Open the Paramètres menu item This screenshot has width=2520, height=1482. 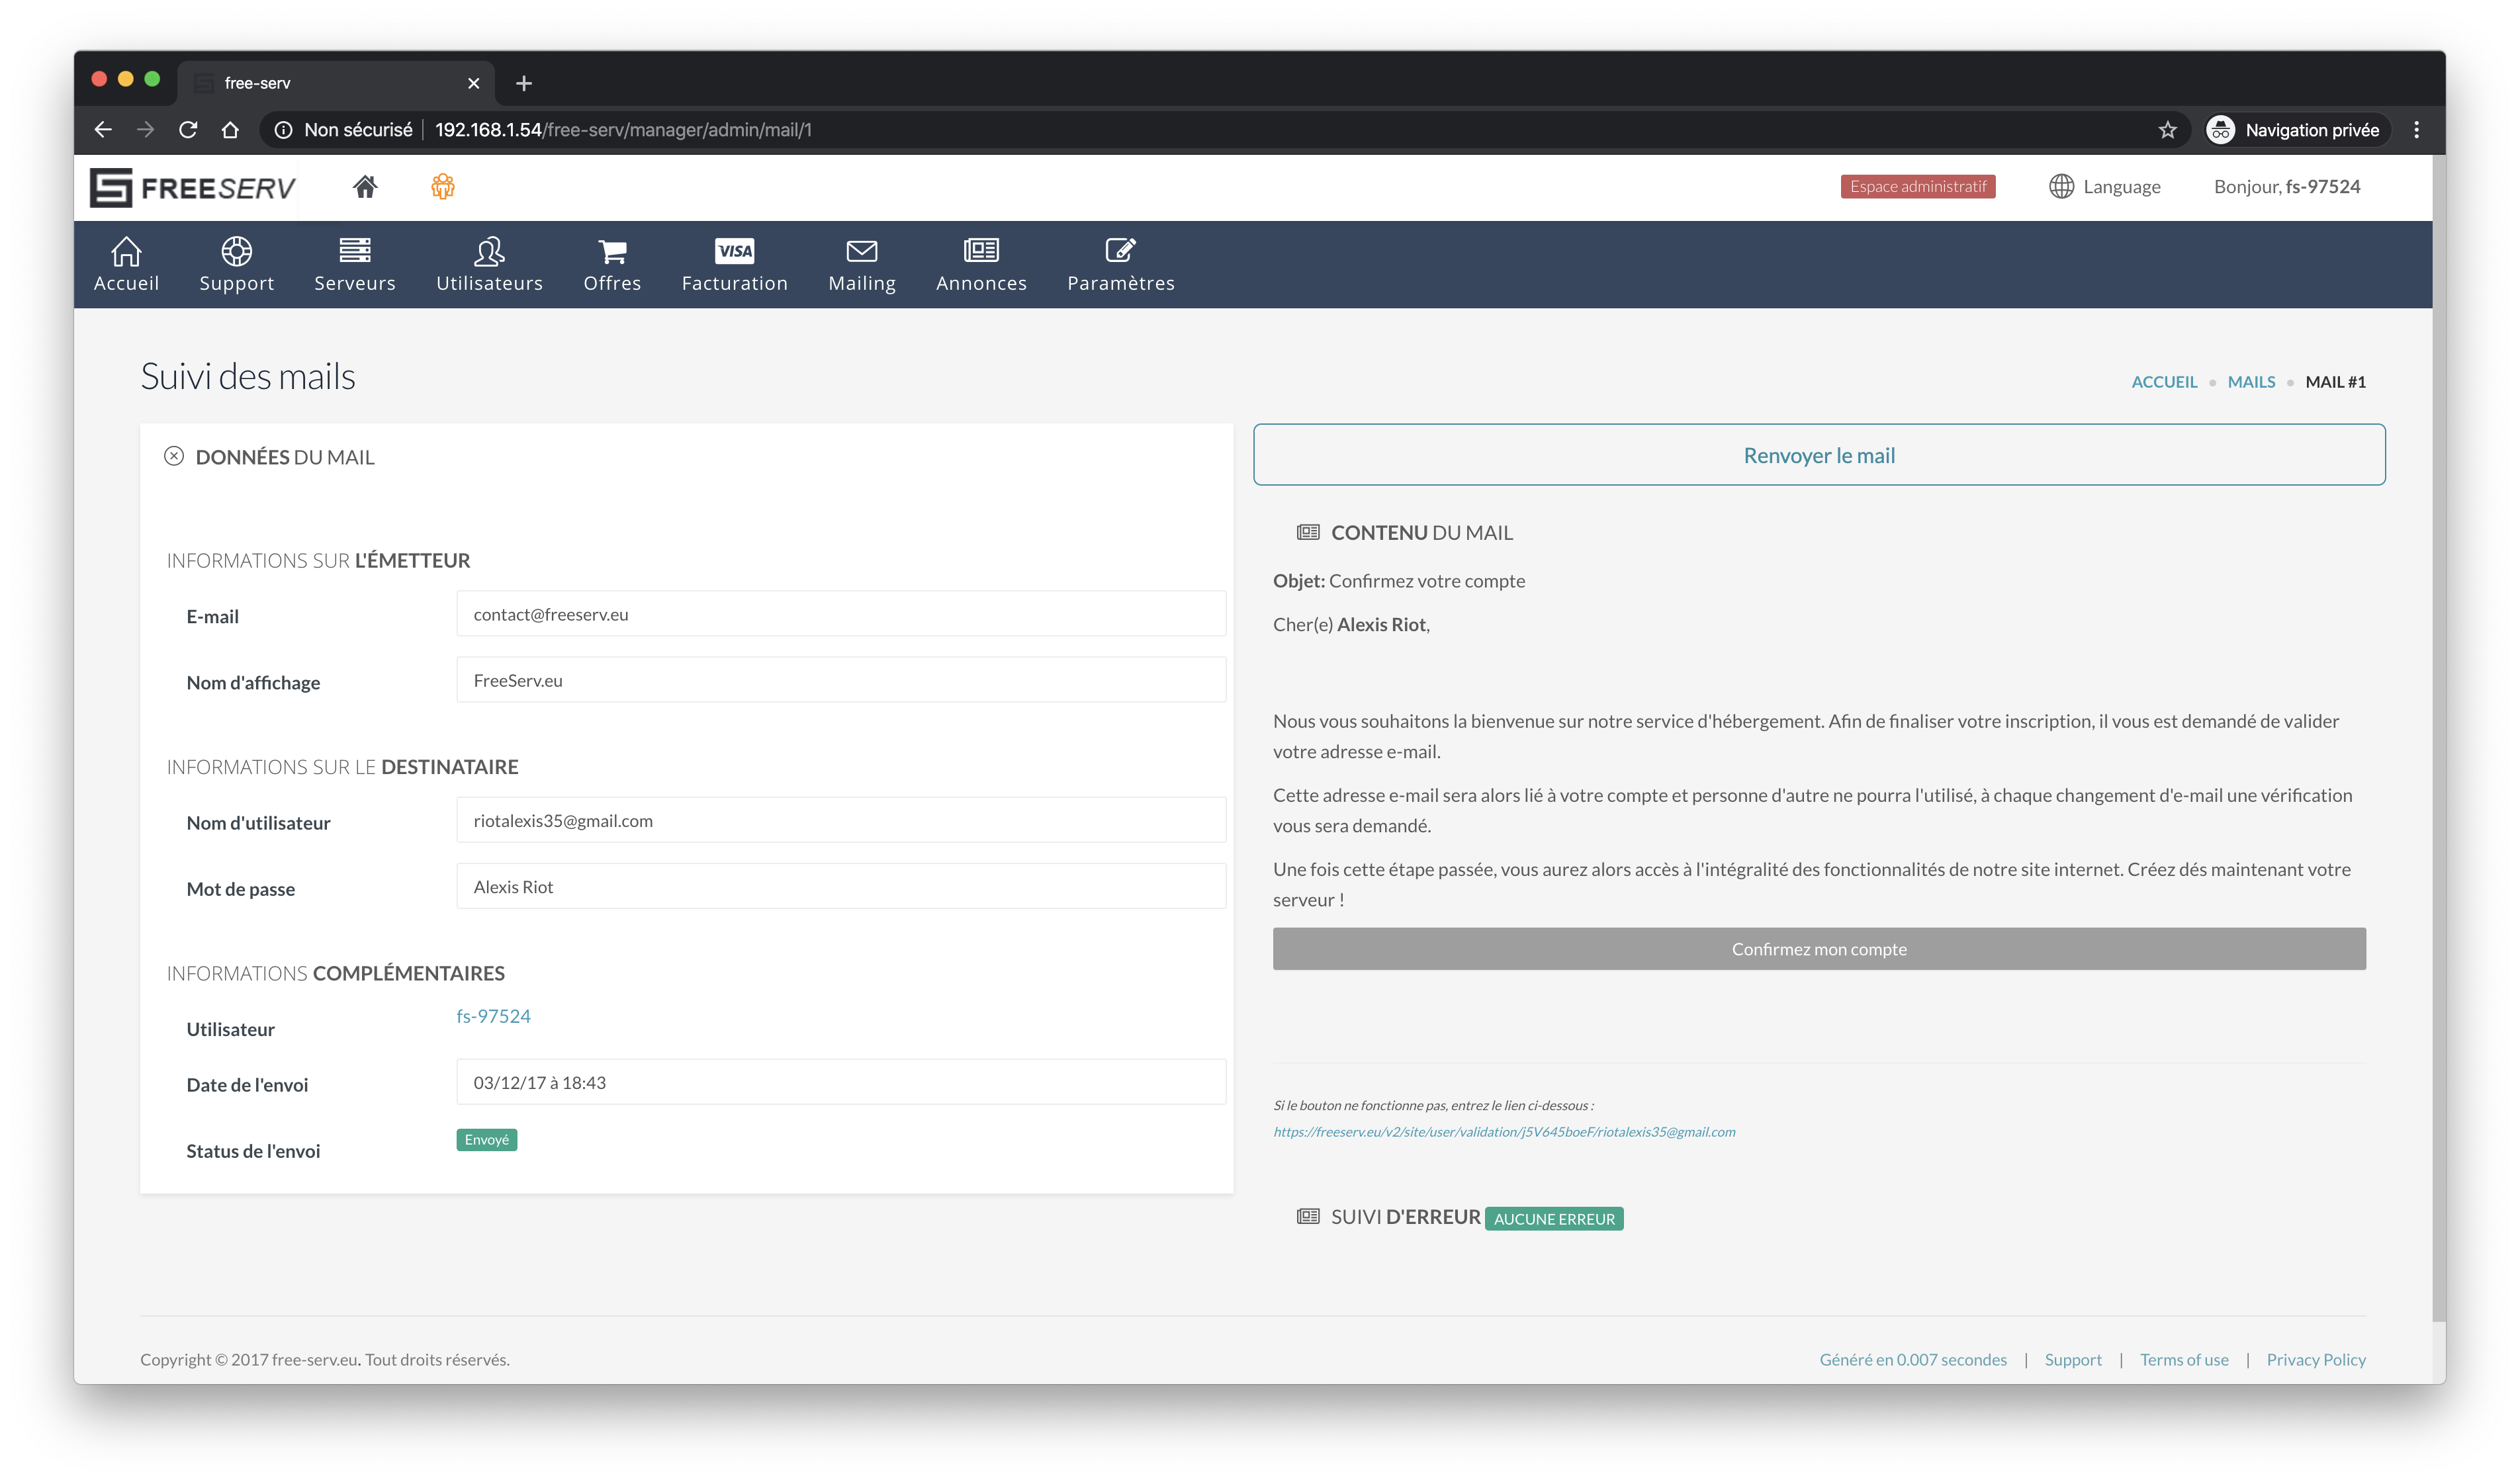click(1120, 264)
